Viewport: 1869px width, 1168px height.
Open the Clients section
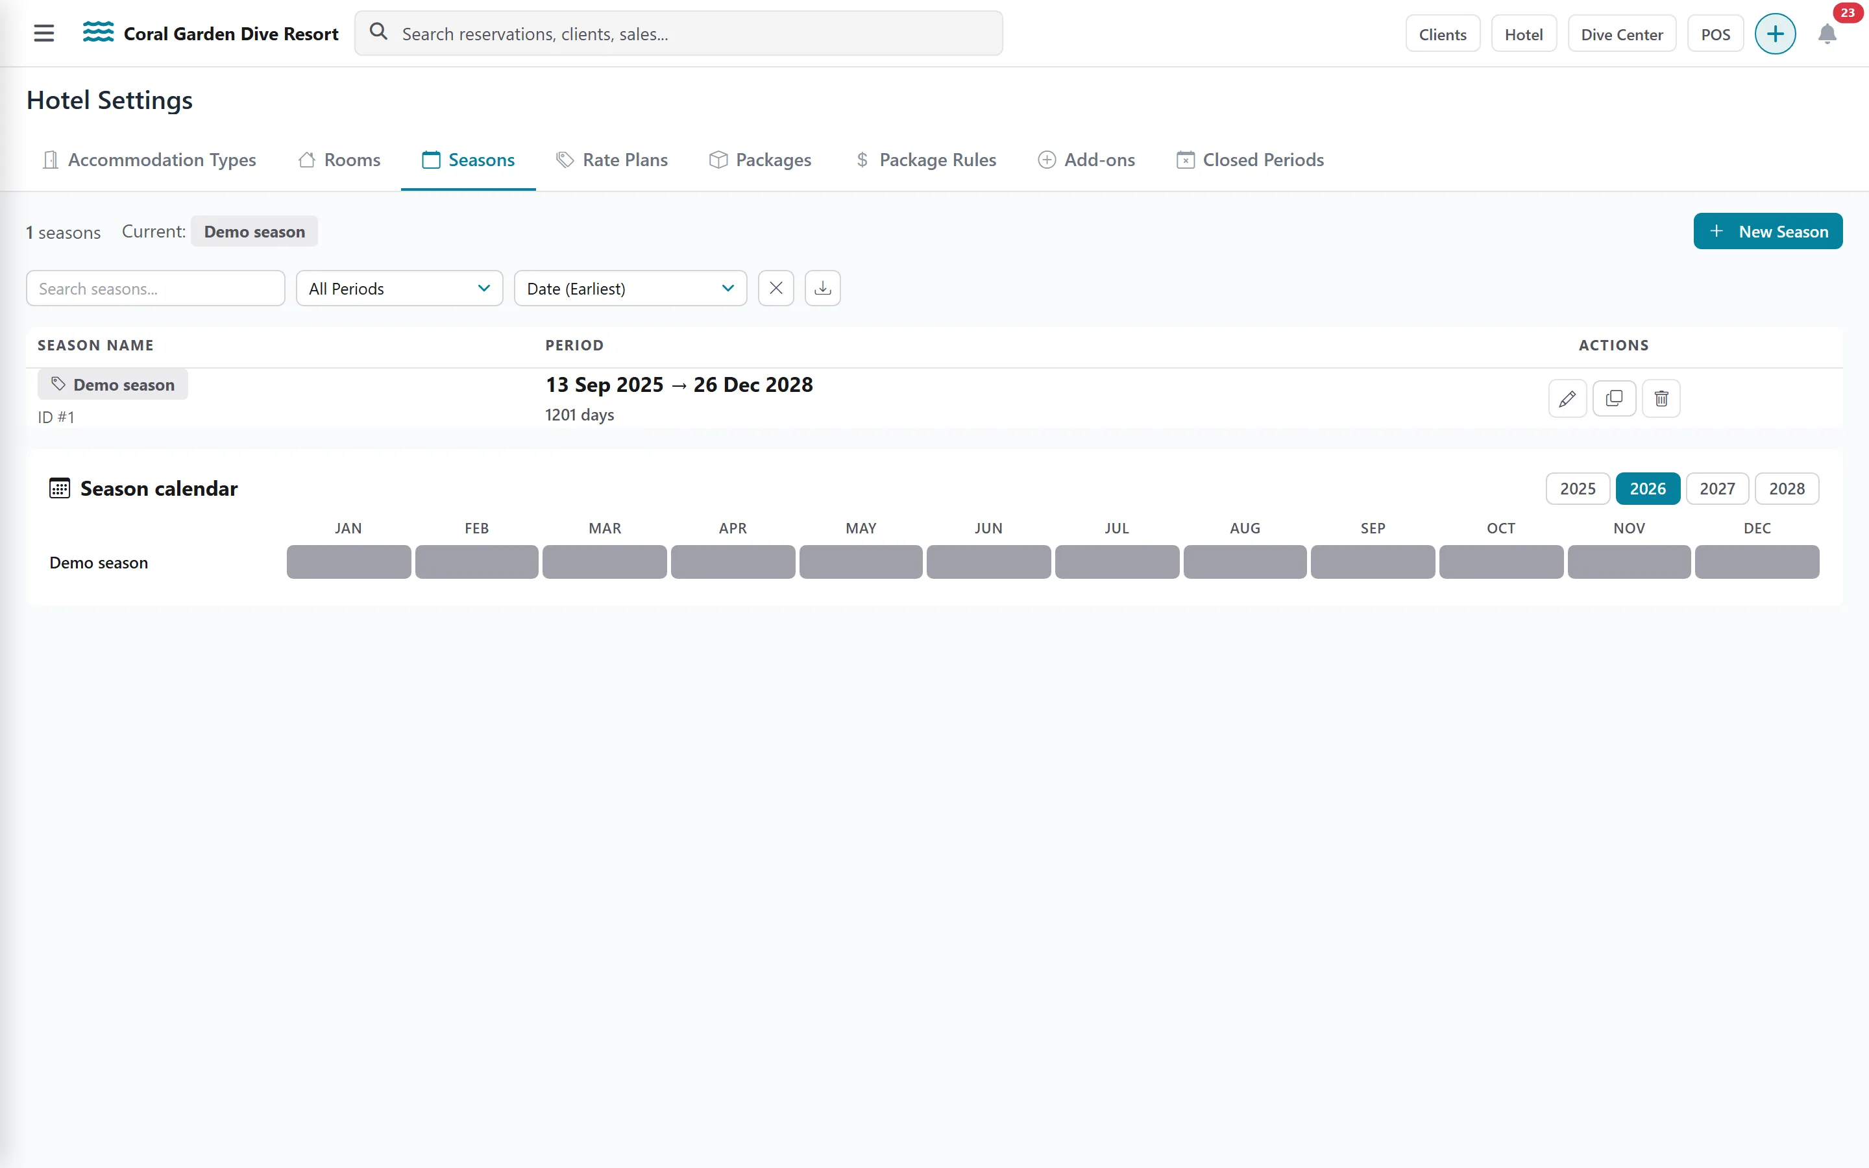(1443, 34)
